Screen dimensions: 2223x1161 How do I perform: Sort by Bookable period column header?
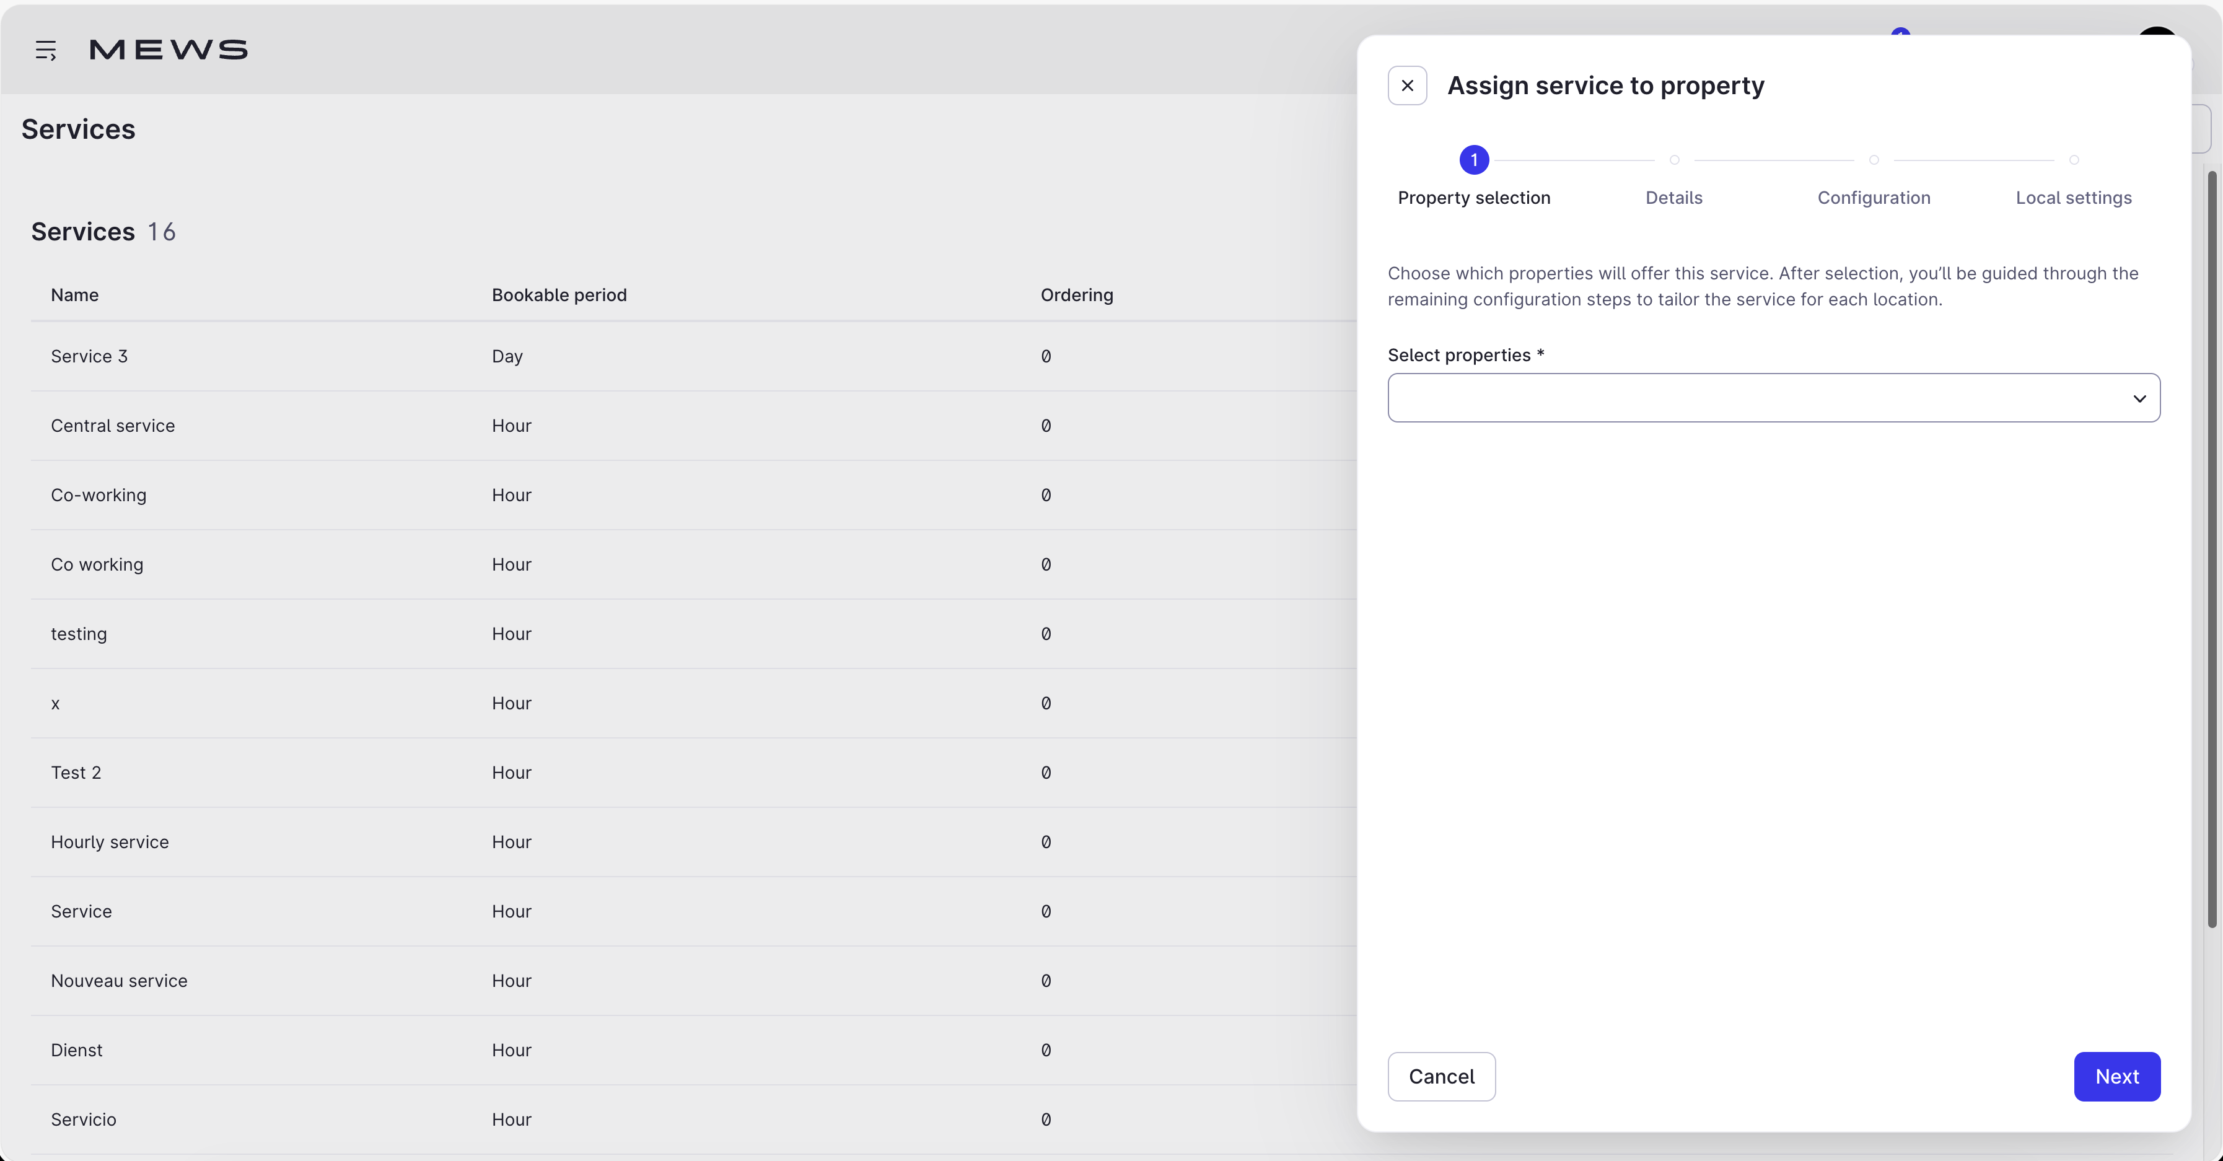[559, 296]
